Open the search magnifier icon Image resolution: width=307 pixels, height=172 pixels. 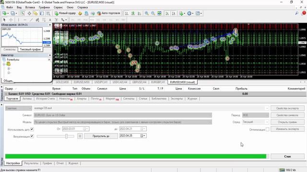pos(297,13)
